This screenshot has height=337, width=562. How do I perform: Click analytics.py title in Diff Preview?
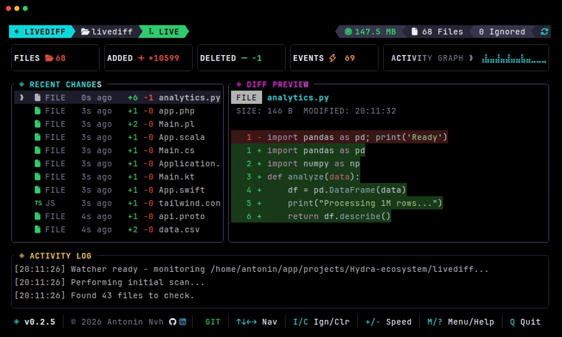(x=298, y=97)
